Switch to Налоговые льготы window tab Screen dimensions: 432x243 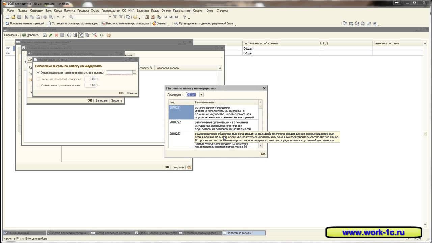coord(244,233)
